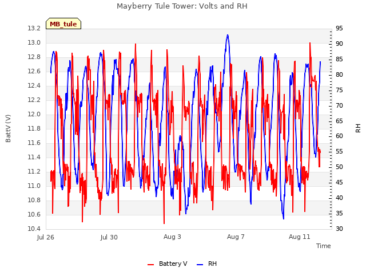Click the 60 RH tick label
This screenshot has height=275, width=366.
(339, 136)
